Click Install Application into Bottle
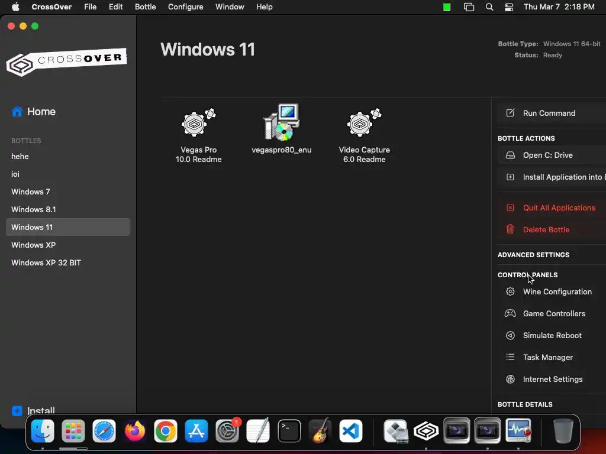 coord(552,177)
